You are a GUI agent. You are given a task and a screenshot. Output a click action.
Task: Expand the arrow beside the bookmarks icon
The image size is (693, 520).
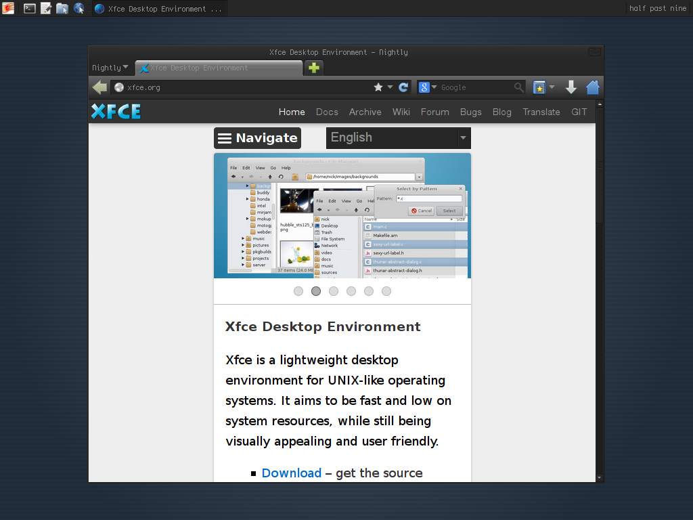point(552,87)
